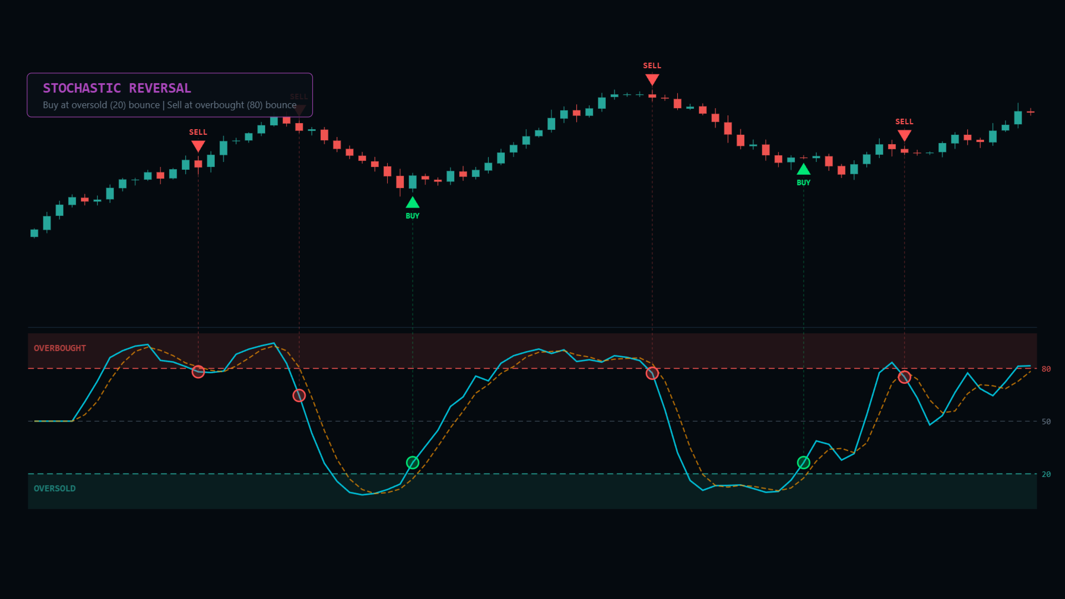1065x599 pixels.
Task: Click the faded SELL triangle behind the title box
Action: click(x=299, y=110)
